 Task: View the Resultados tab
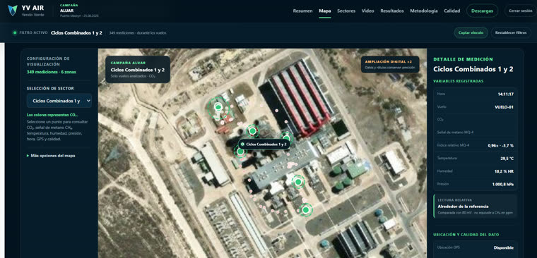click(x=391, y=11)
